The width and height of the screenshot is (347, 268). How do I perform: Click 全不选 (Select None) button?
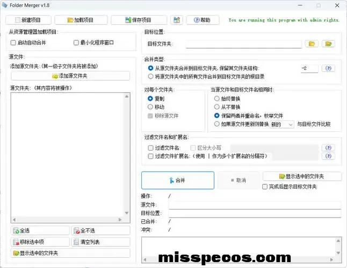click(x=100, y=230)
